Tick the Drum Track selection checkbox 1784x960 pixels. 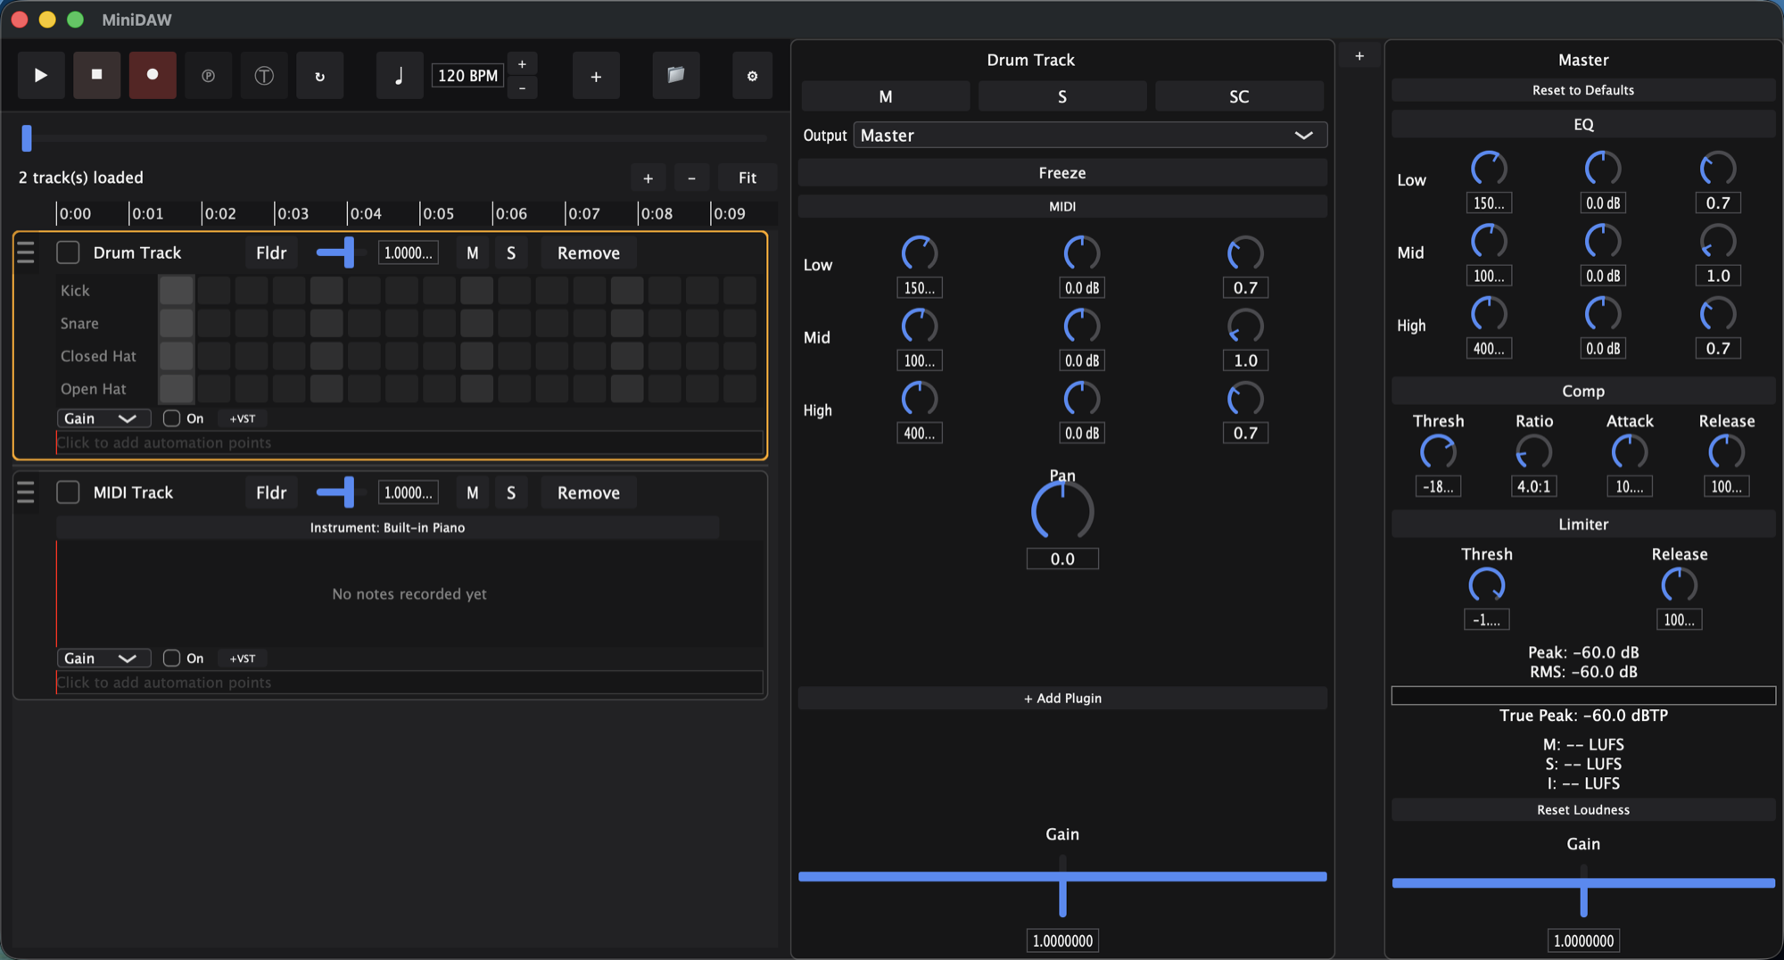pyautogui.click(x=68, y=252)
